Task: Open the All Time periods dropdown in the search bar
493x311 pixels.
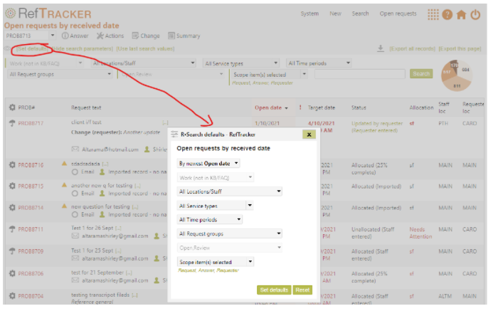Action: [319, 63]
